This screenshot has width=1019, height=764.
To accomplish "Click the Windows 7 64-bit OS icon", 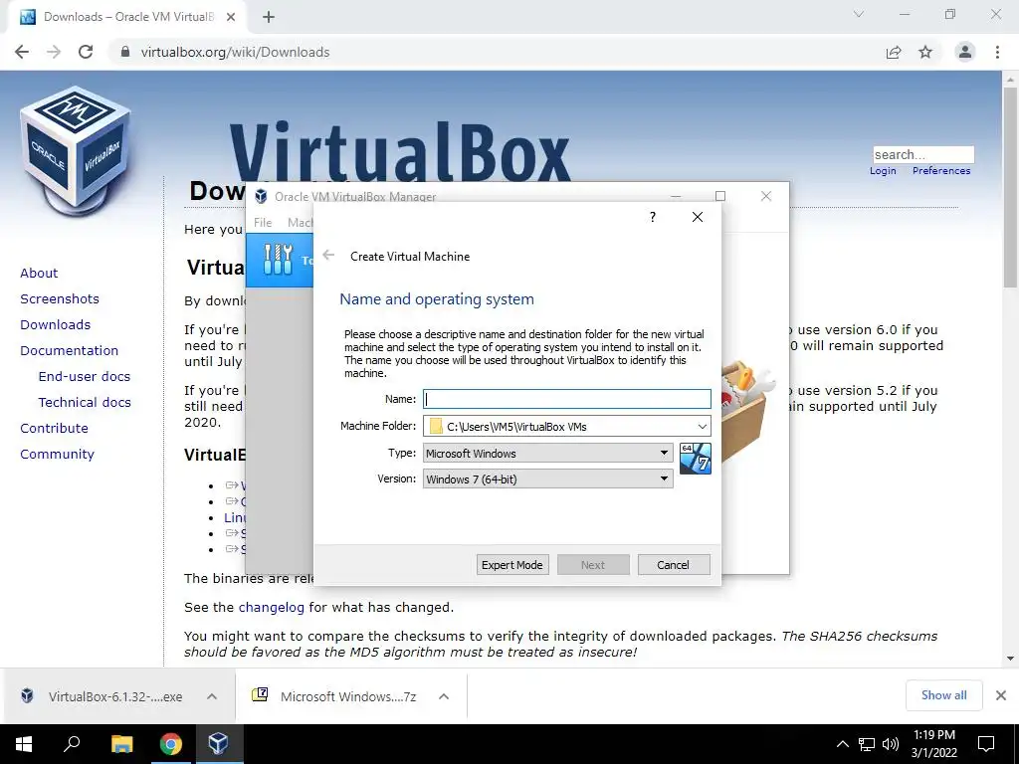I will pyautogui.click(x=695, y=459).
